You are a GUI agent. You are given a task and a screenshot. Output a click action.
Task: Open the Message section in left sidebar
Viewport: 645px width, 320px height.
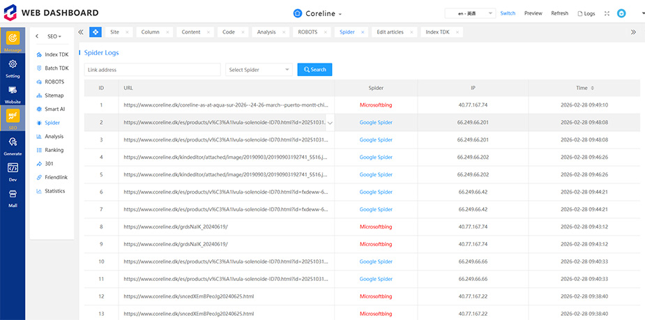point(13,40)
